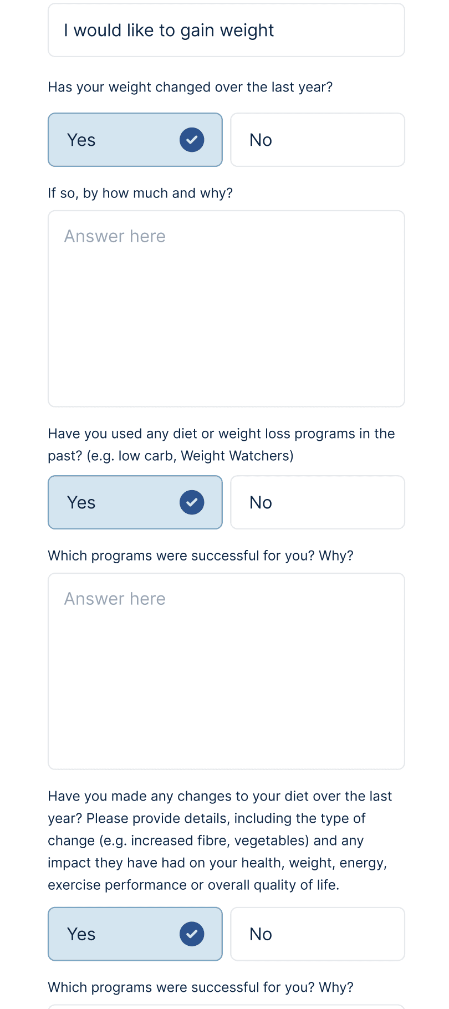
Task: Click the 'If so, by how much and why?' label
Action: coord(140,193)
